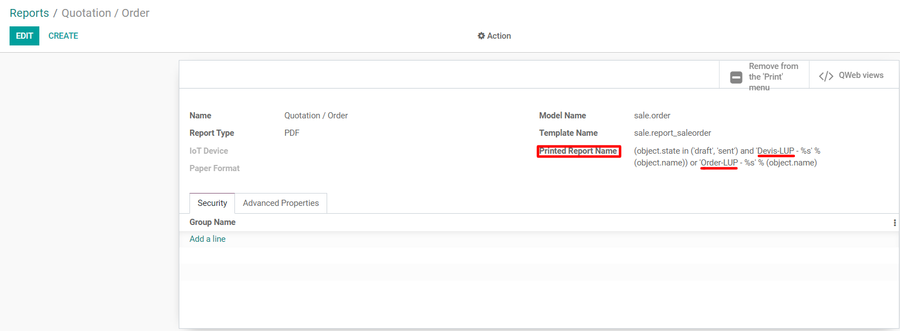Open QWeb views via the code icon
The image size is (900, 331).
(x=826, y=76)
